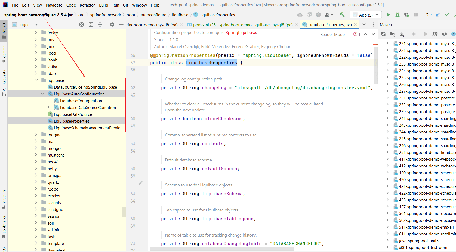456x252 pixels.
Task: Run the App configuration
Action: click(x=389, y=15)
